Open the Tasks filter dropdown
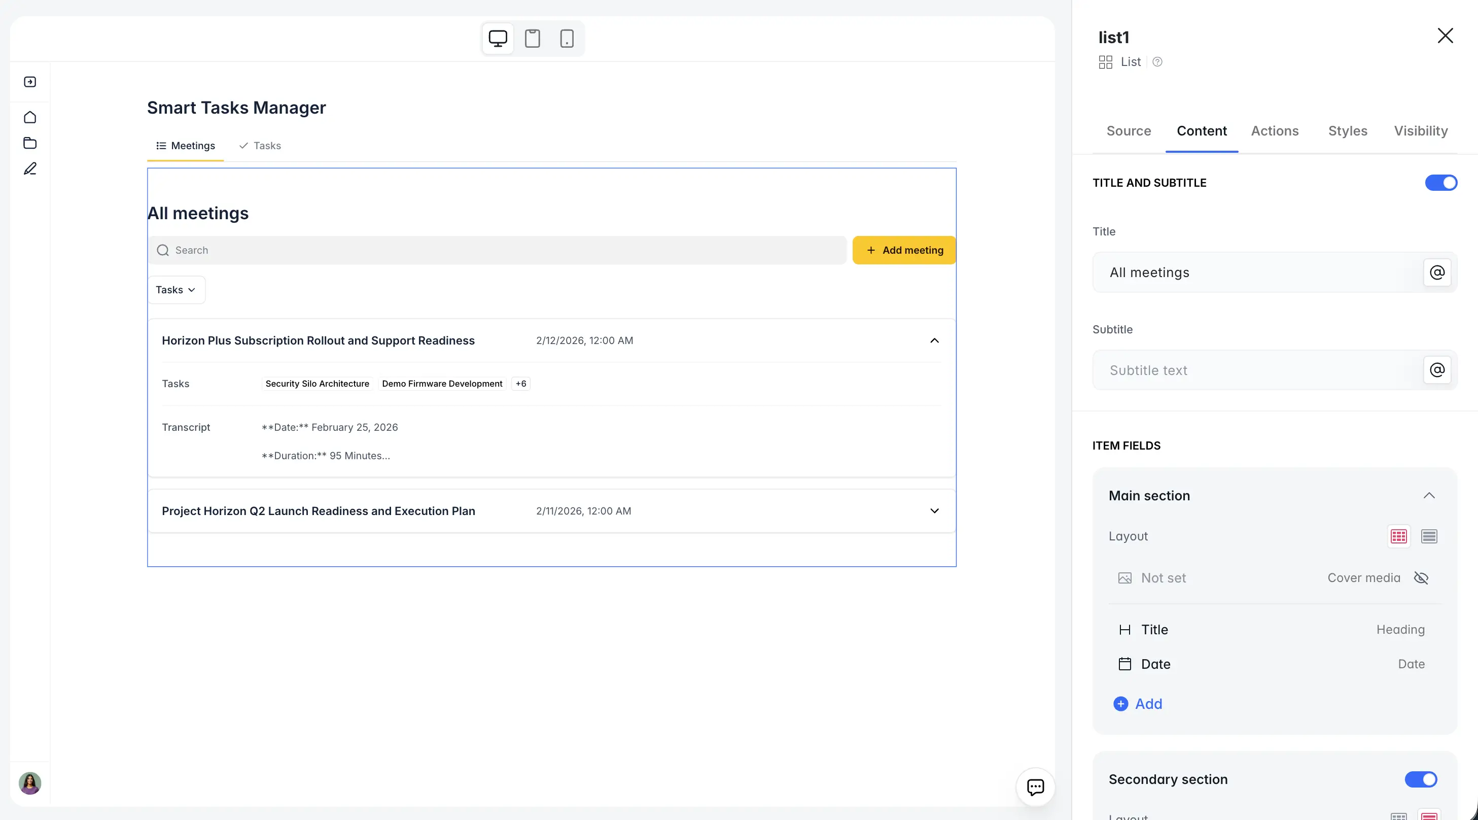1478x820 pixels. 175,290
